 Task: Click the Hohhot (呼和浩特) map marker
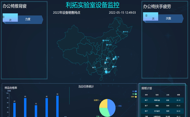103,41
